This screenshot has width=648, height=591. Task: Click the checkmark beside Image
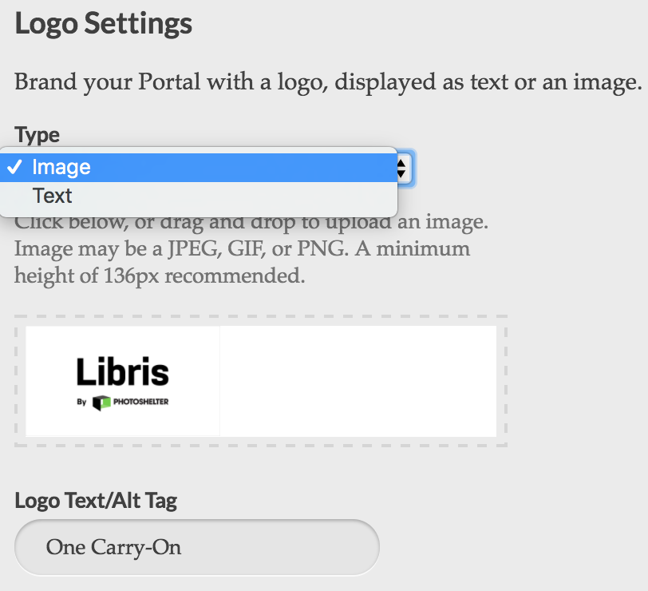point(15,167)
